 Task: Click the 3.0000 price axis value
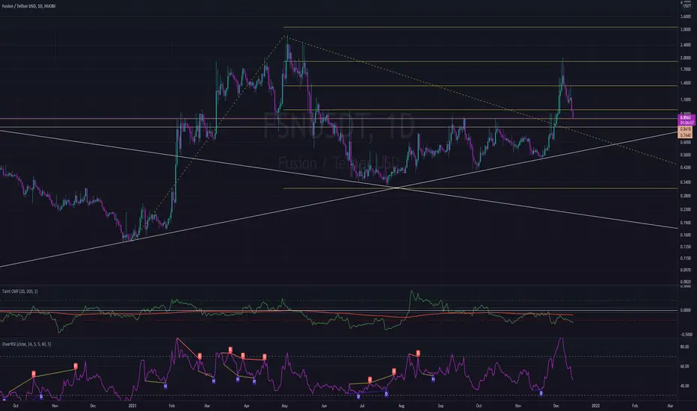click(x=686, y=30)
